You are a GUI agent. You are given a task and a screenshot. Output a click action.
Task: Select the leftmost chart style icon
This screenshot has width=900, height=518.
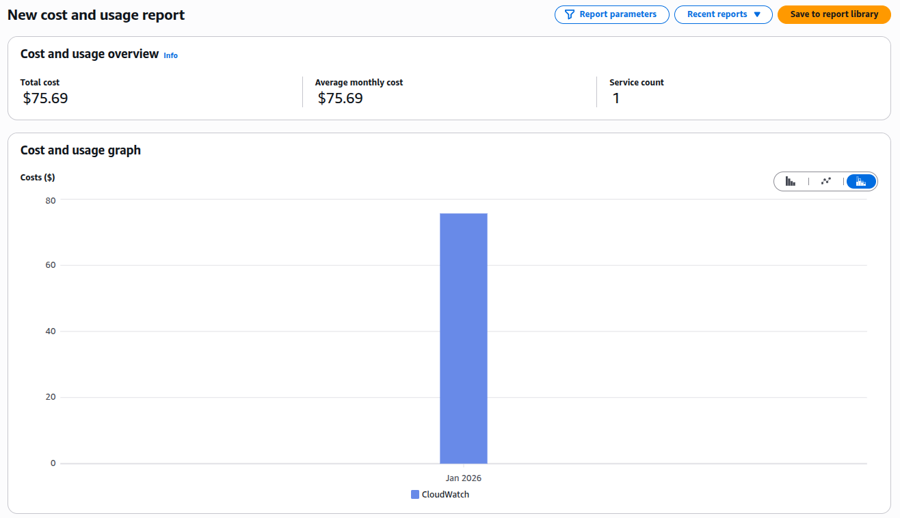click(791, 181)
